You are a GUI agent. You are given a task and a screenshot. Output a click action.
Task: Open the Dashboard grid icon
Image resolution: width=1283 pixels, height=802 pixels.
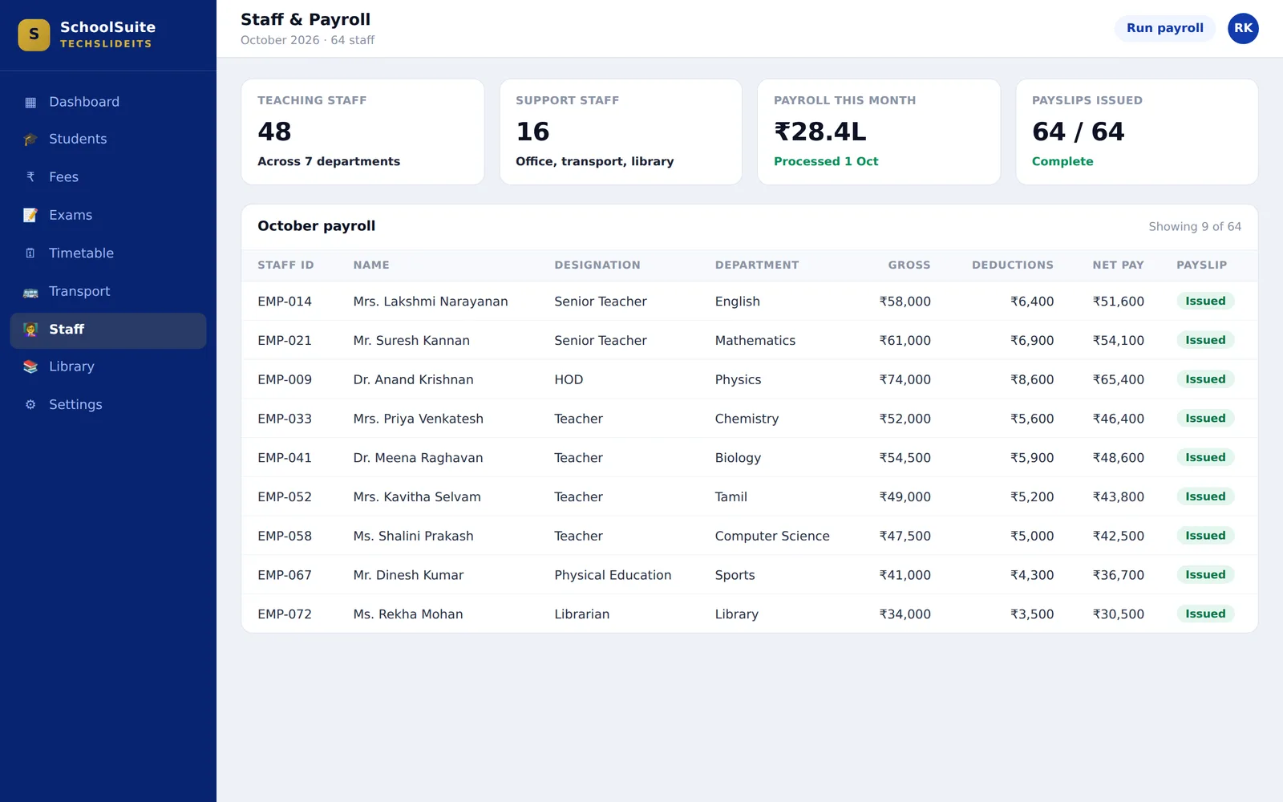click(x=30, y=102)
